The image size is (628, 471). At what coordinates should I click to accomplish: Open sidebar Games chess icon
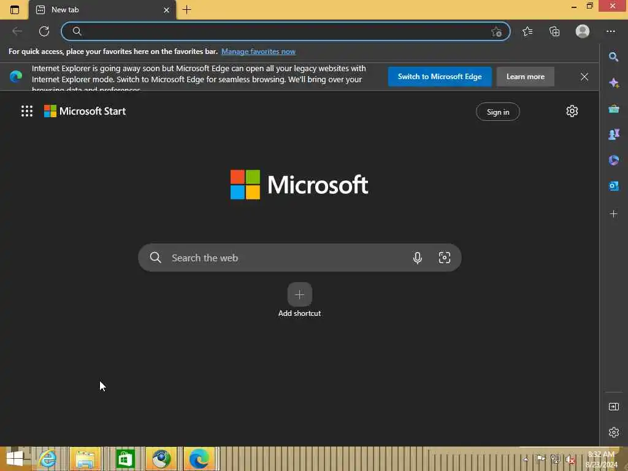pyautogui.click(x=613, y=134)
